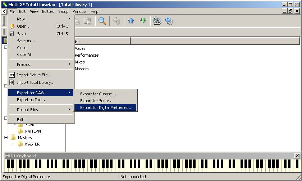Click the green down arrow icon
The height and width of the screenshot is (181, 302).
pyautogui.click(x=143, y=20)
